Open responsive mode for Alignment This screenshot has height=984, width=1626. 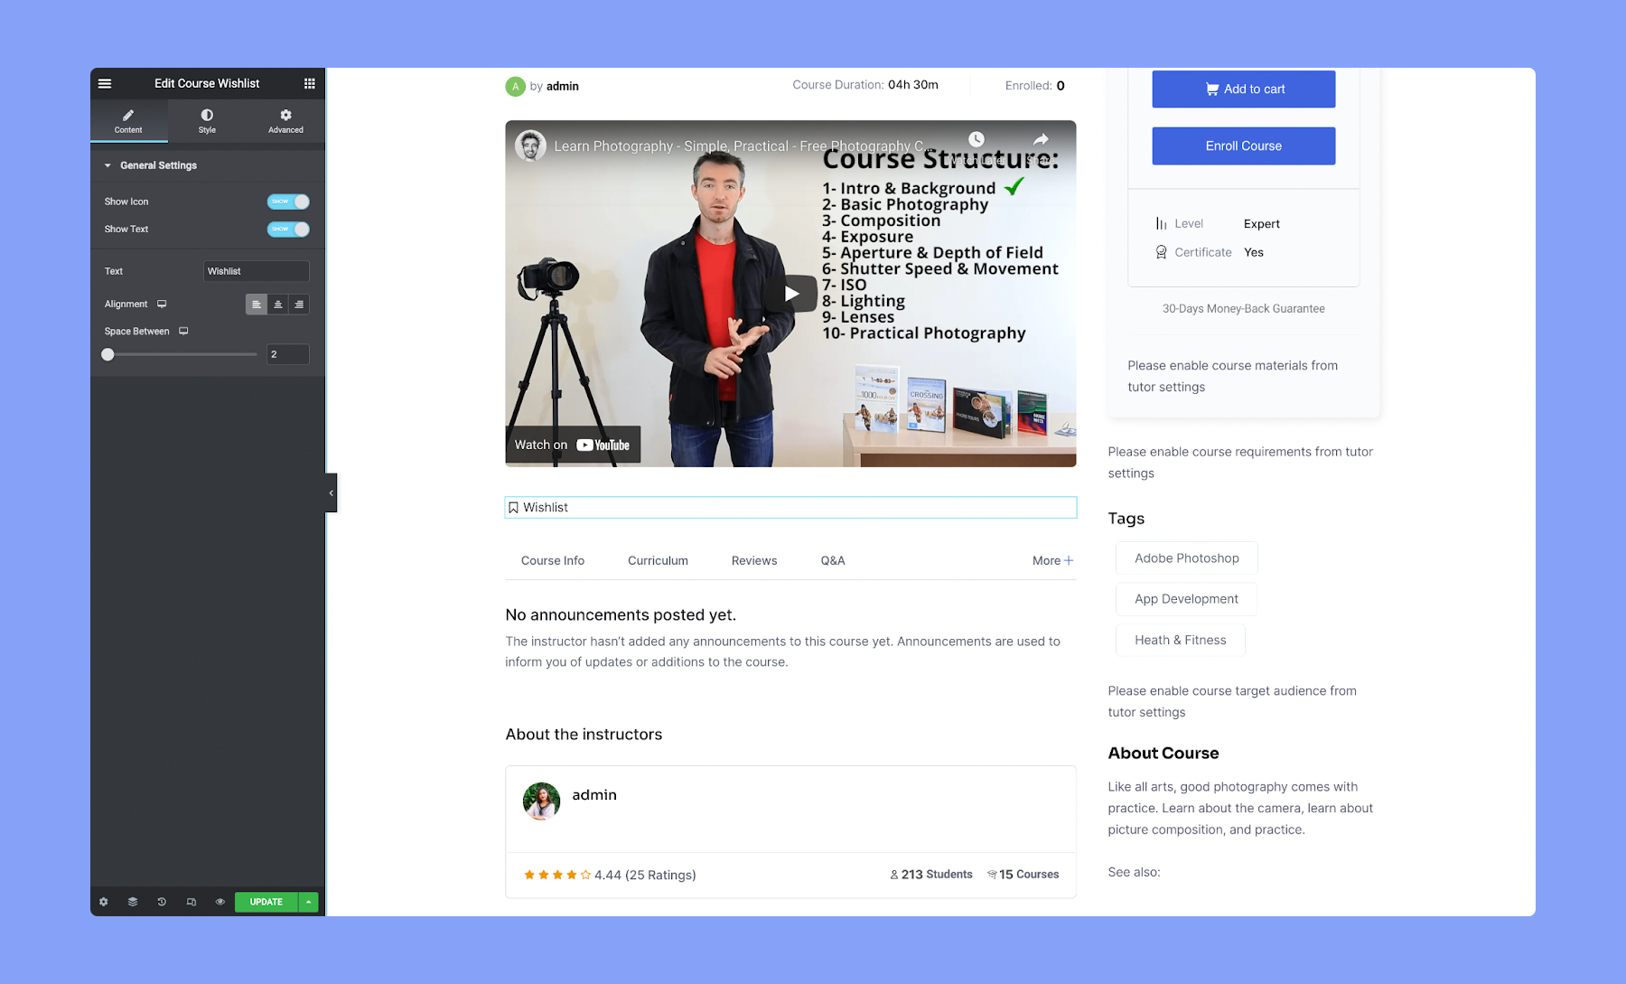(x=162, y=305)
